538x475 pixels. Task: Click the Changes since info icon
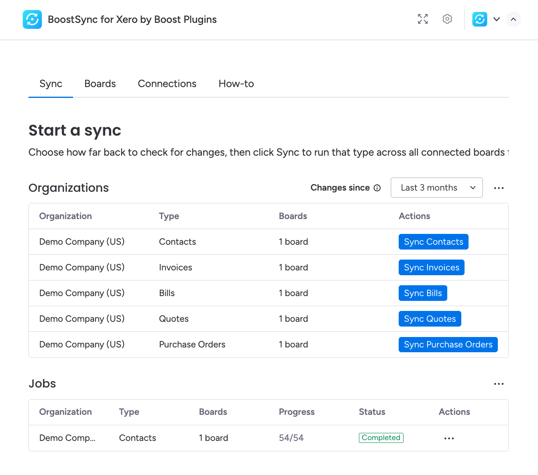tap(377, 188)
